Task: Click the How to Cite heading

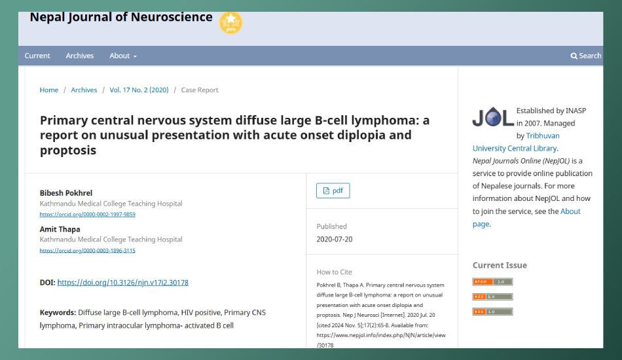Action: pos(334,272)
